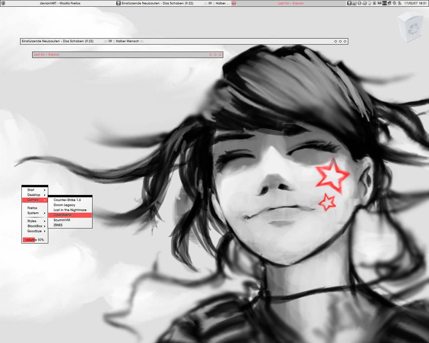This screenshot has height=343, width=429.
Task: Click the round drive tray icon
Action: tap(359, 3)
